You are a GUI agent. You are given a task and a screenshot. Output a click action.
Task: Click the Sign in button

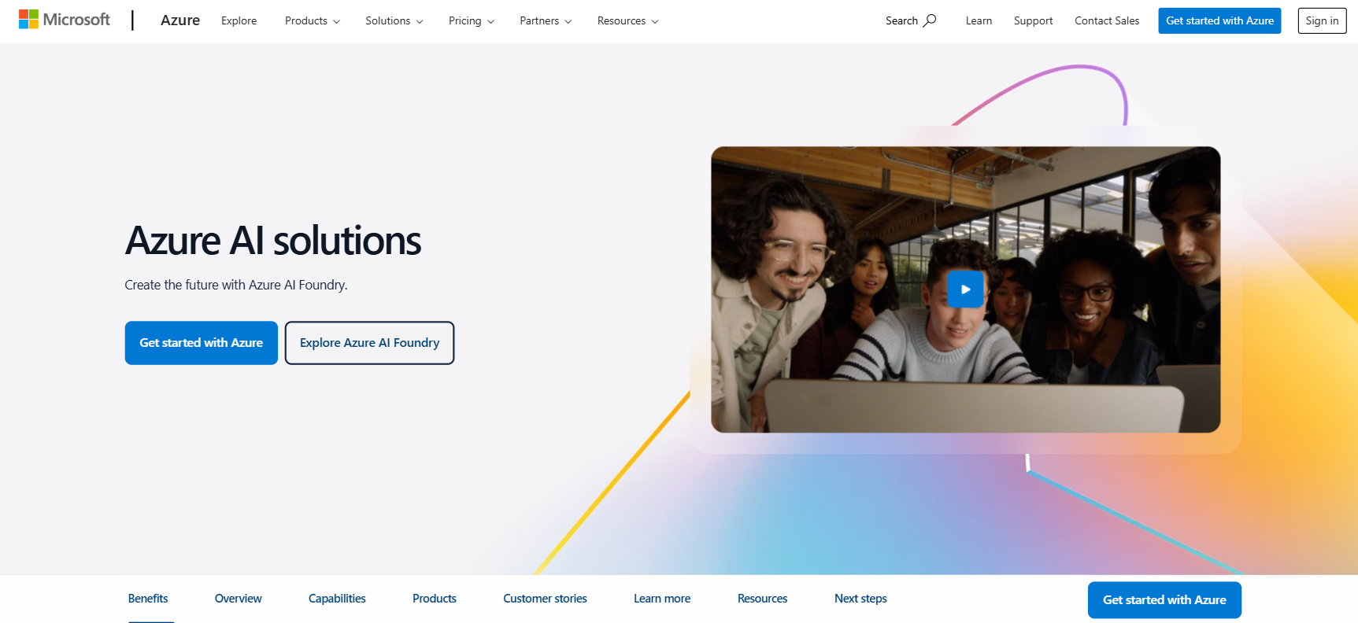1322,20
